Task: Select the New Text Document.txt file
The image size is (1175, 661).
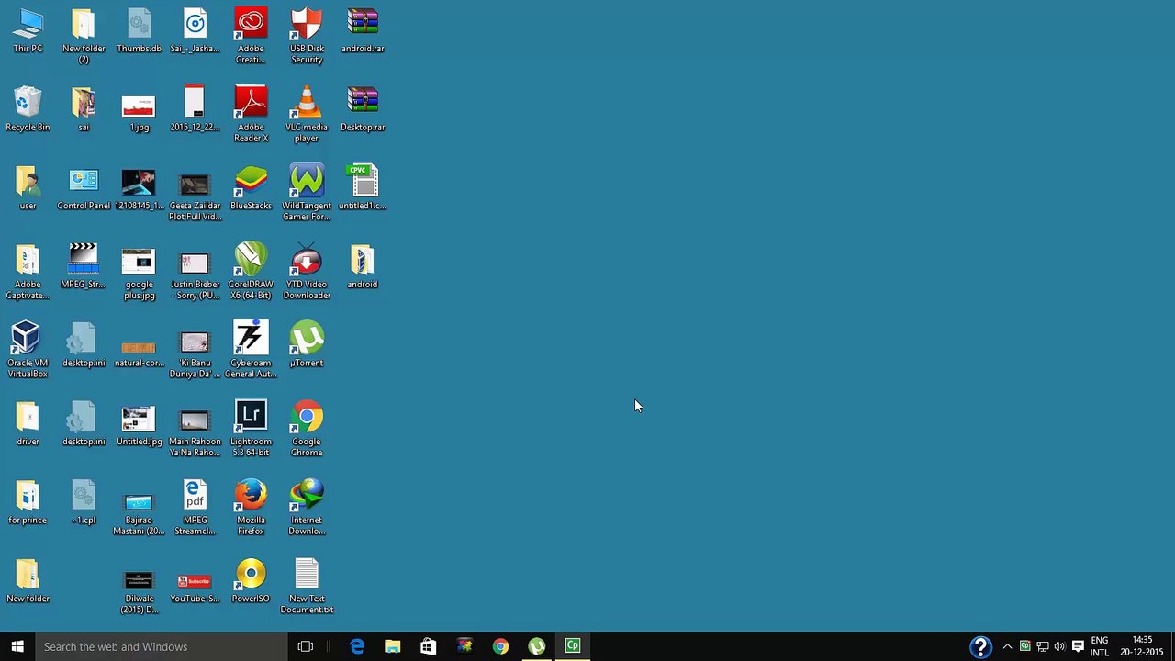Action: [x=307, y=587]
